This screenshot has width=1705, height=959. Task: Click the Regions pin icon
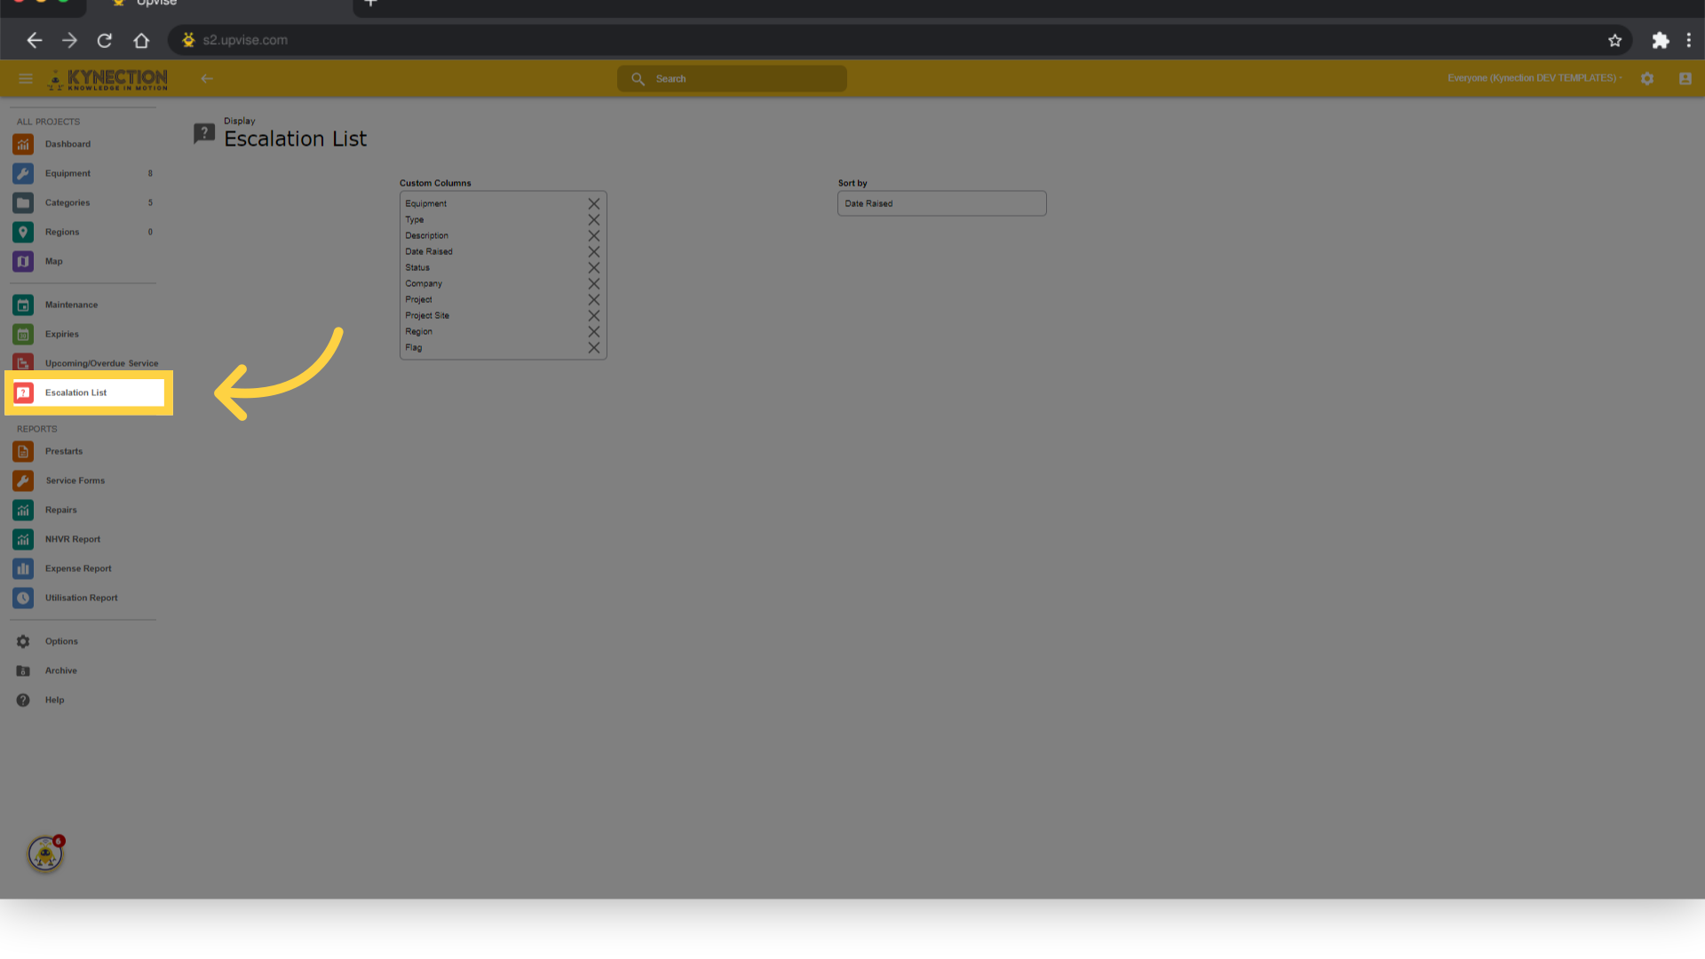point(23,232)
